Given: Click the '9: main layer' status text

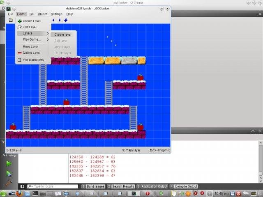Looking at the screenshot, I should (x=131, y=150).
